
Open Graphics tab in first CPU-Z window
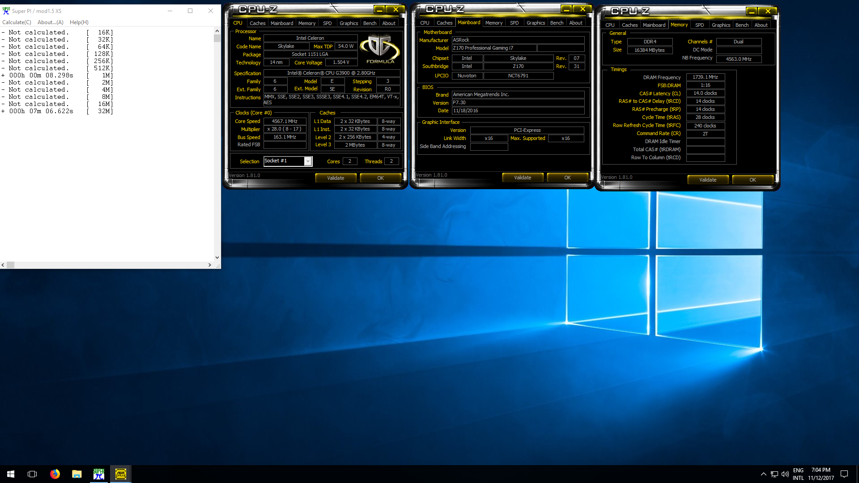pos(349,23)
